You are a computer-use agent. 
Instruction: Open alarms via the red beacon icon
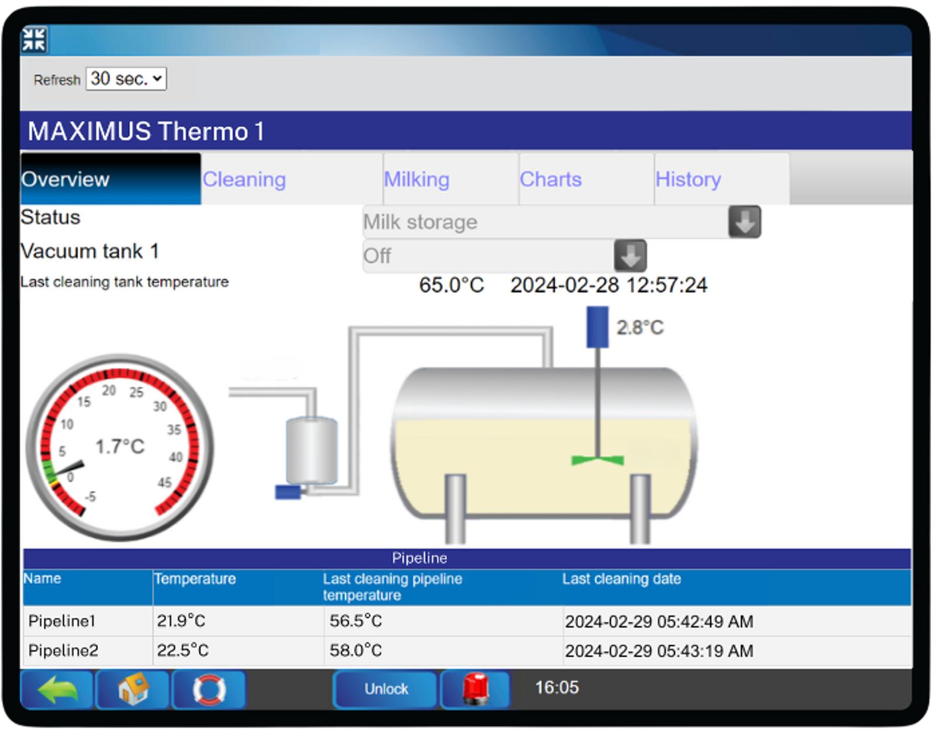pyautogui.click(x=475, y=690)
